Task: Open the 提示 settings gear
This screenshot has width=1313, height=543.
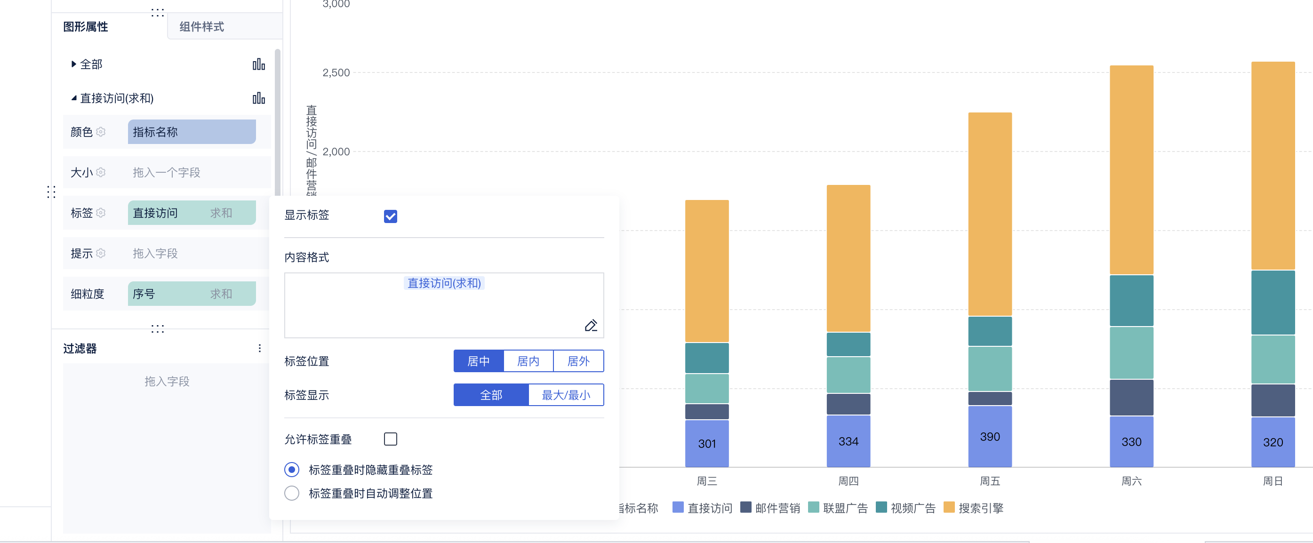Action: 101,254
